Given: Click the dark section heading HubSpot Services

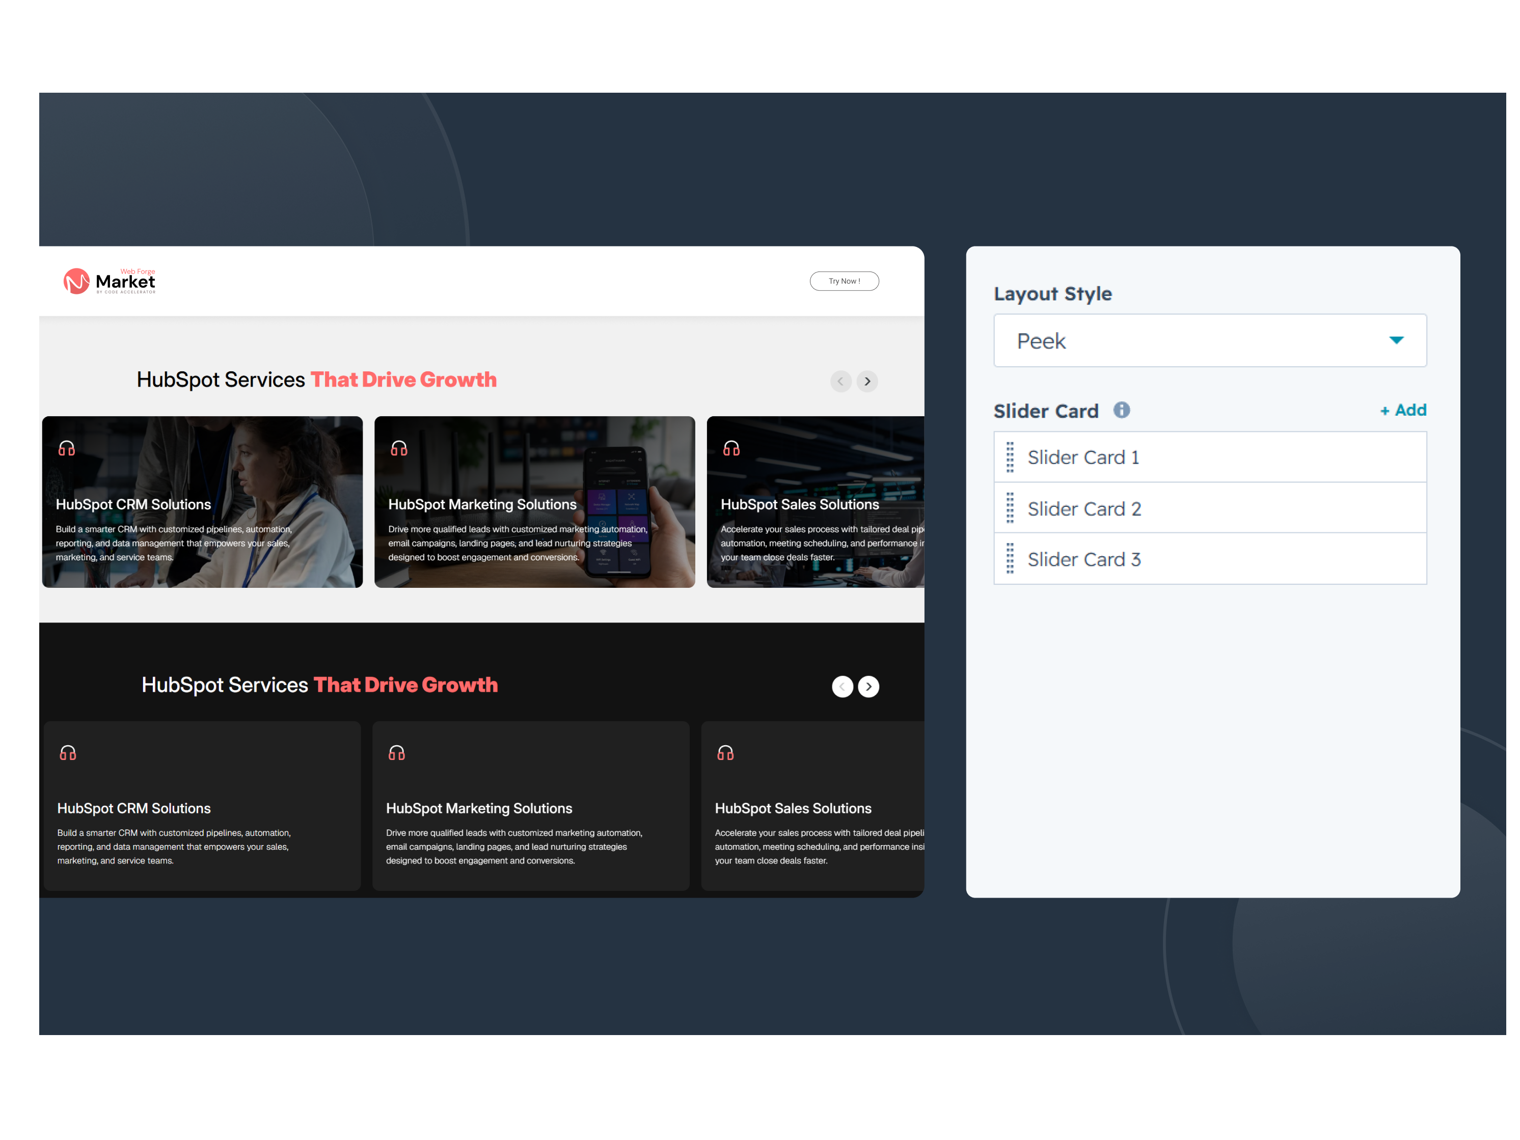Looking at the screenshot, I should tap(225, 685).
